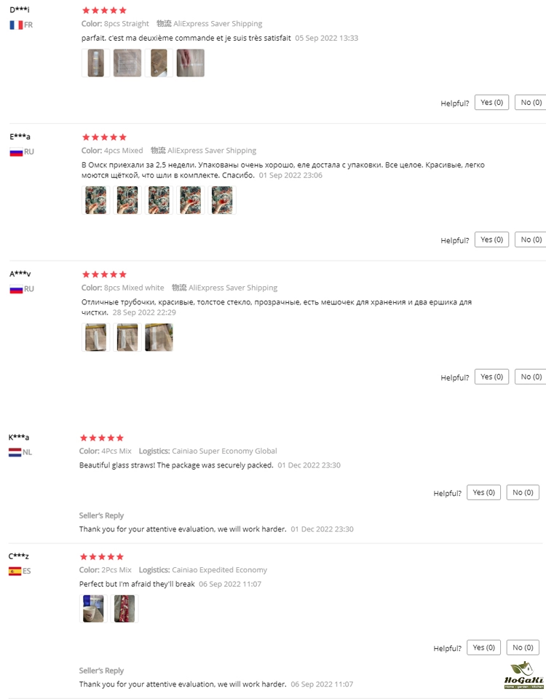This screenshot has height=699, width=546.
Task: Click star rating on D***i's review
Action: 104,10
